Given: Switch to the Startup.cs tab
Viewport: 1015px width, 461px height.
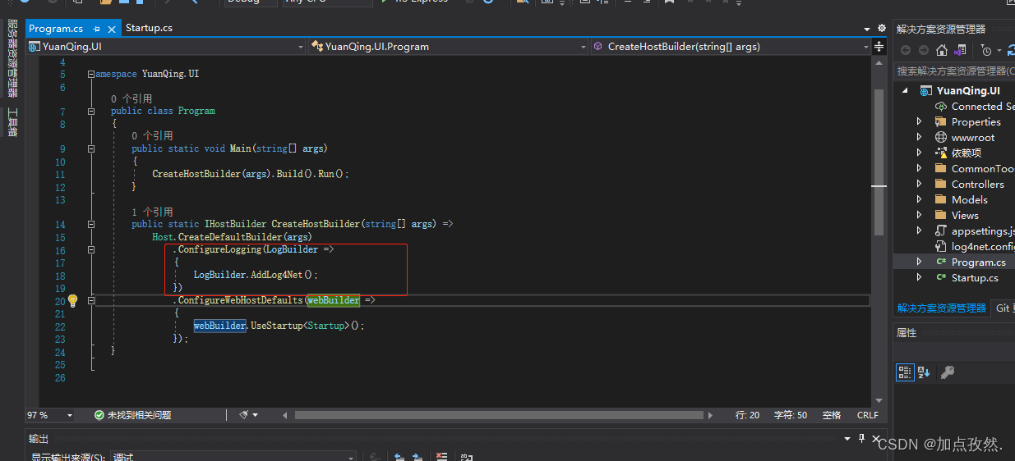Looking at the screenshot, I should [149, 28].
